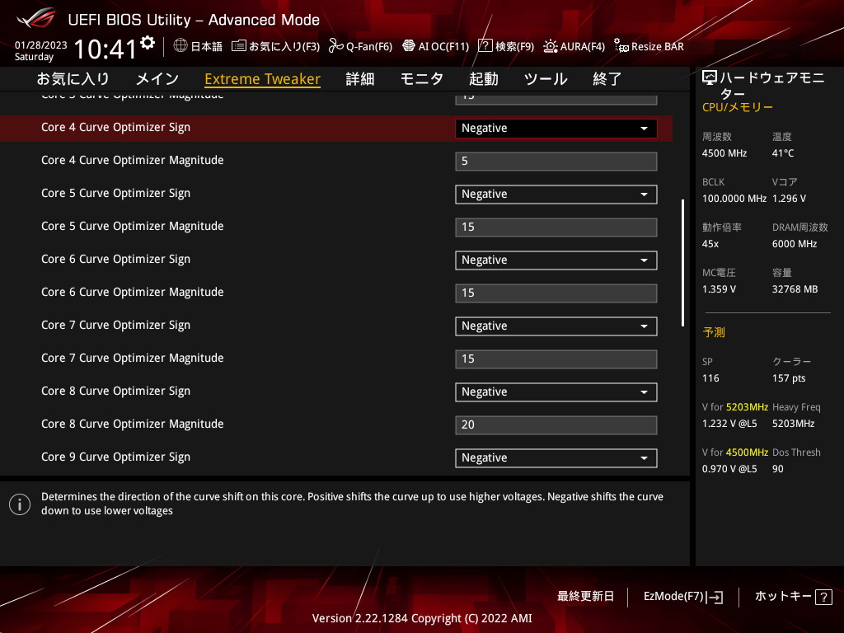844x633 pixels.
Task: Select Core 5 Curve Optimizer Sign label
Action: click(x=115, y=193)
